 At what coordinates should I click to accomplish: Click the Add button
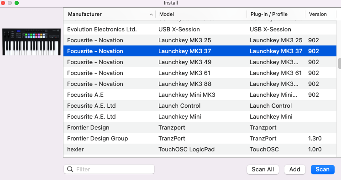tap(295, 170)
